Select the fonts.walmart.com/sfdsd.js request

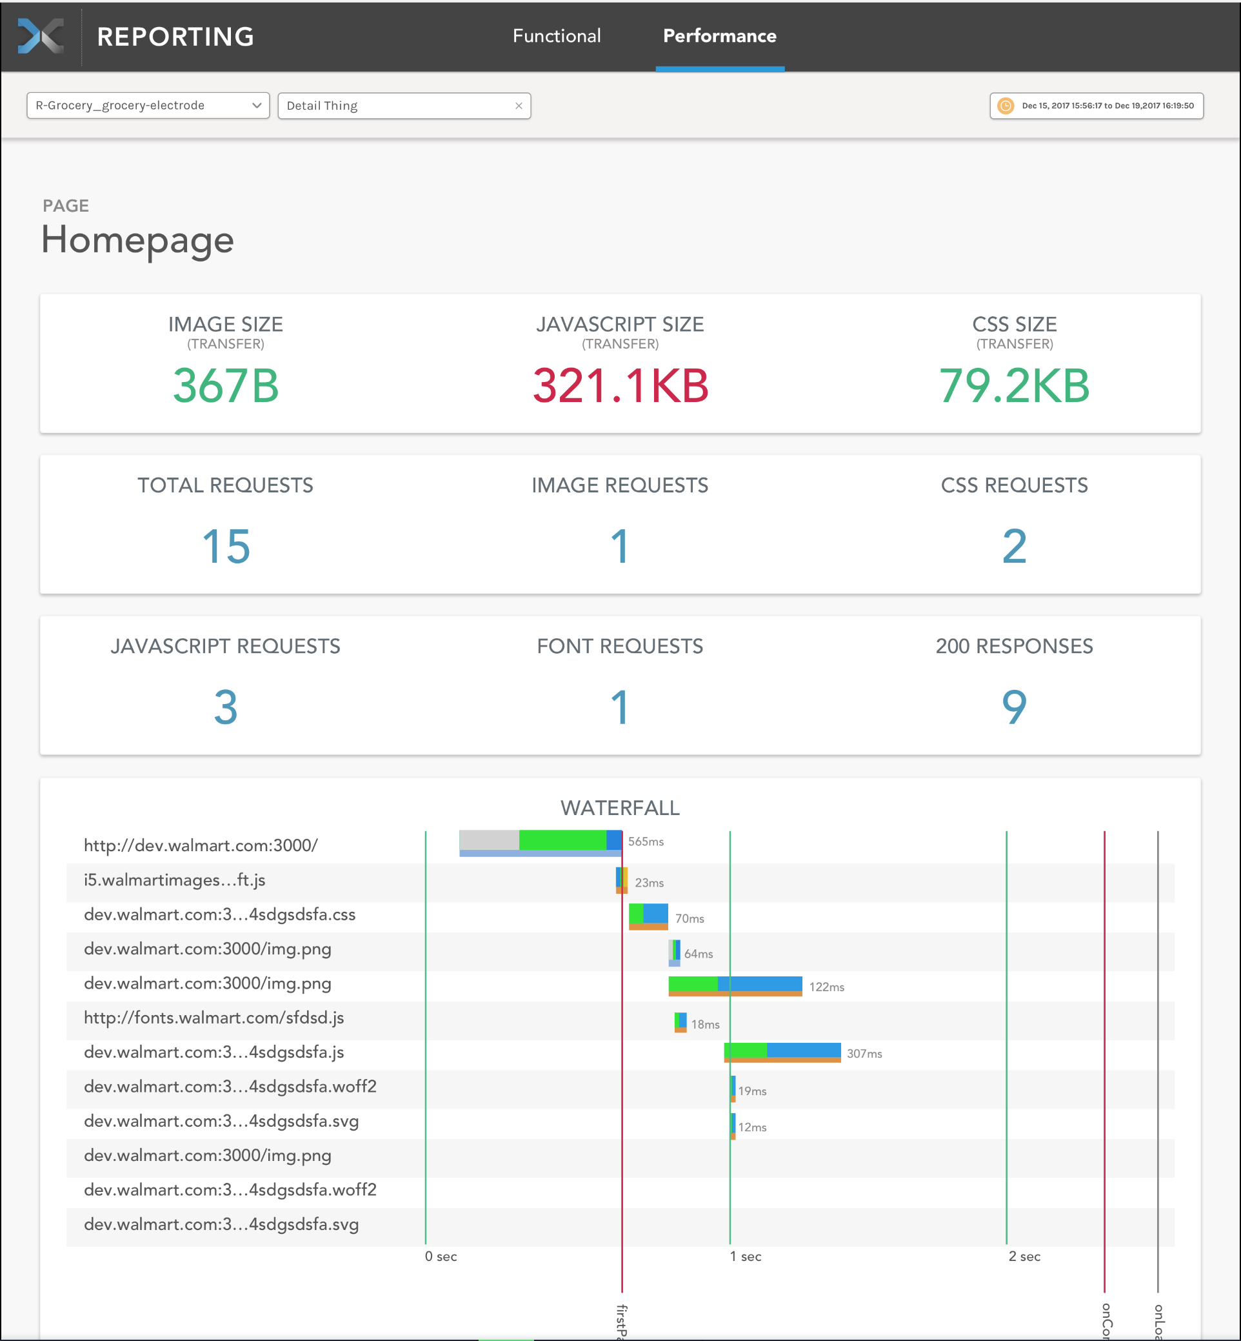point(213,1018)
